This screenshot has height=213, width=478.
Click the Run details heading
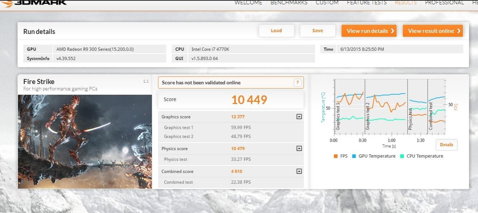pos(39,31)
